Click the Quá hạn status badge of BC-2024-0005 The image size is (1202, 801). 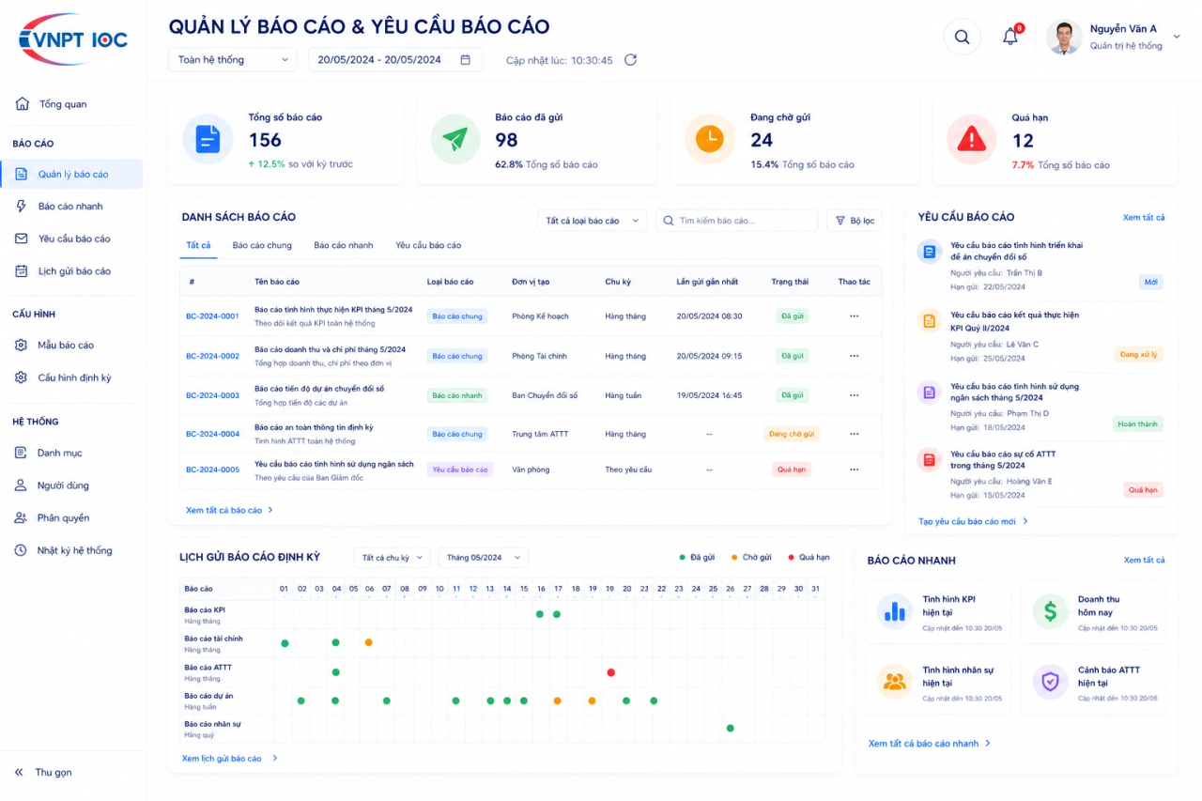click(x=791, y=470)
